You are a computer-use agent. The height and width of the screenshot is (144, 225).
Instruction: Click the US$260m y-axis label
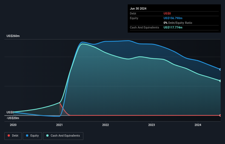[x=13, y=36]
